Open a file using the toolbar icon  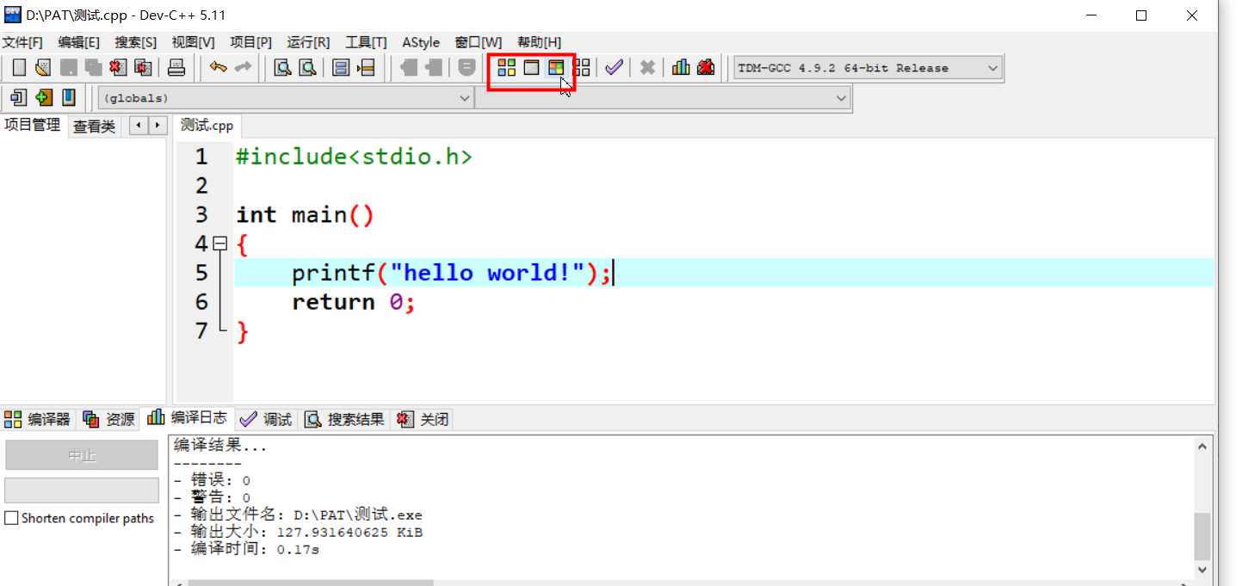coord(43,67)
